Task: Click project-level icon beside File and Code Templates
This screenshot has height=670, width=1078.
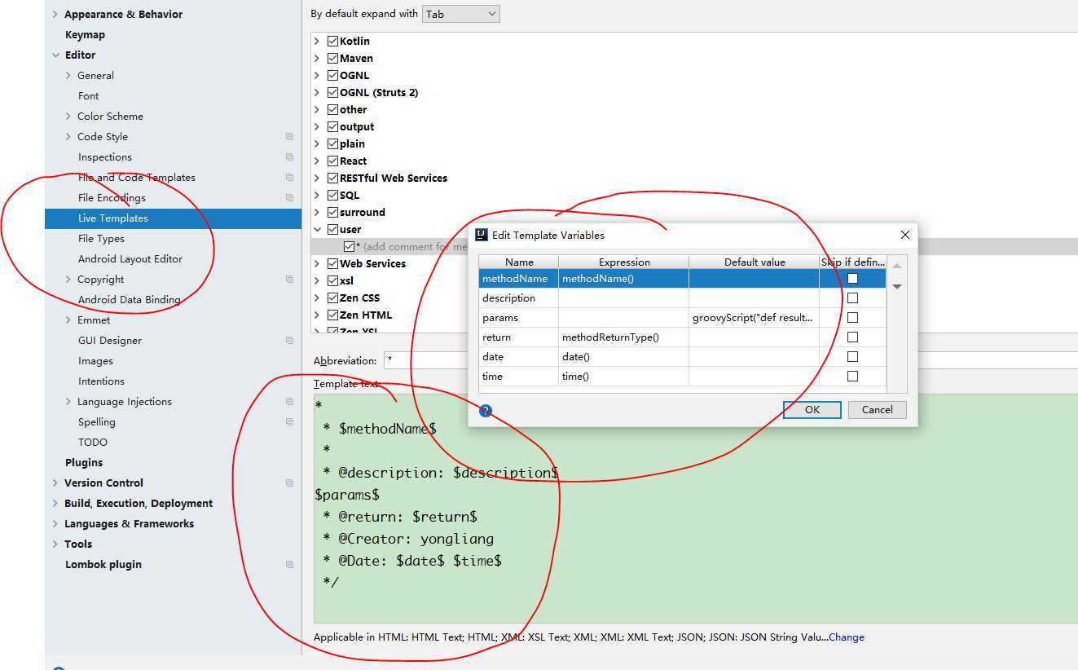Action: (289, 178)
